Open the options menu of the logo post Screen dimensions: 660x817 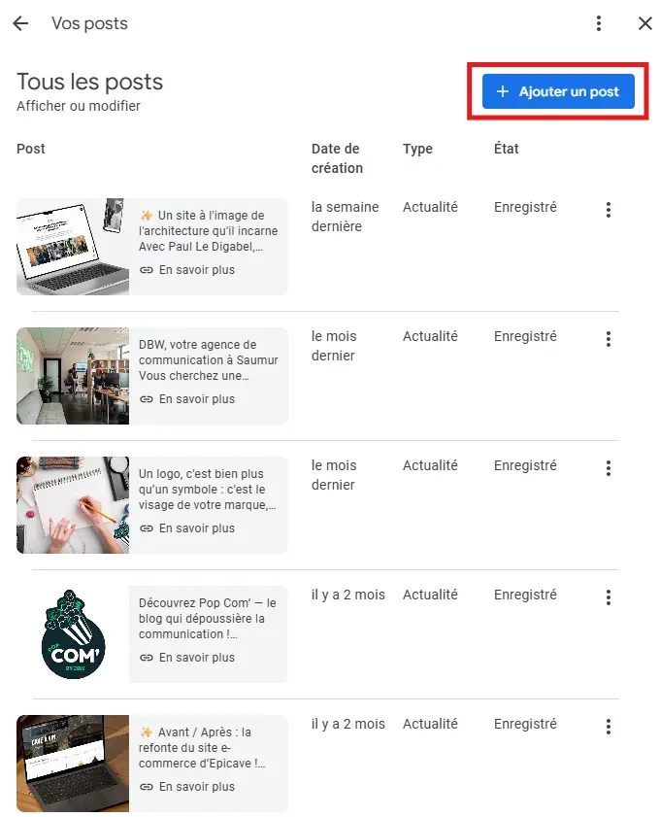click(x=609, y=468)
